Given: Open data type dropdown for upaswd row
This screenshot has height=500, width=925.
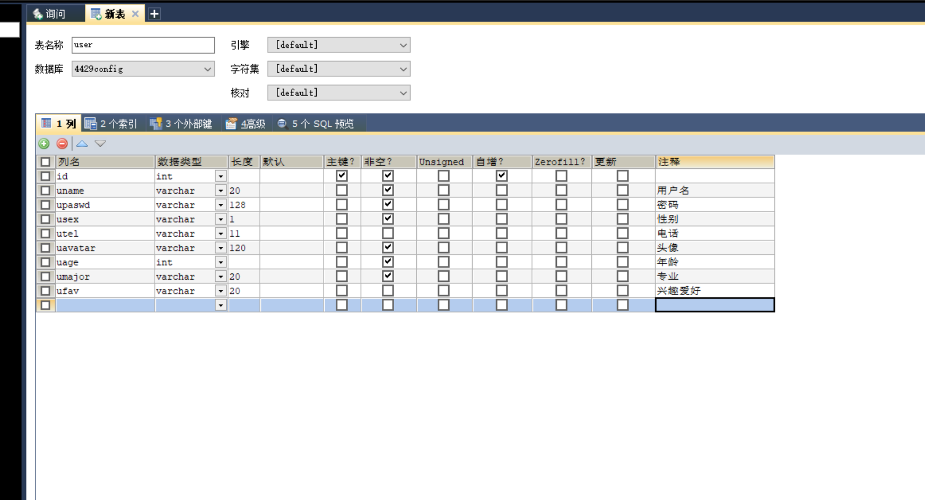Looking at the screenshot, I should (x=221, y=205).
